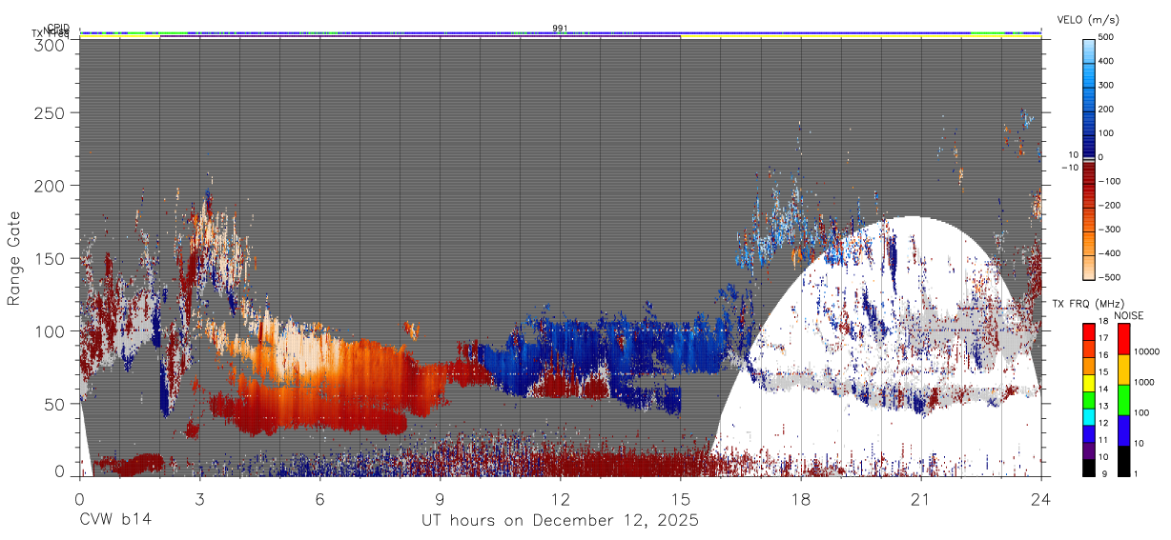Click the 50 tick on the Range Gate axis
This screenshot has height=540, width=1171.
[x=55, y=405]
